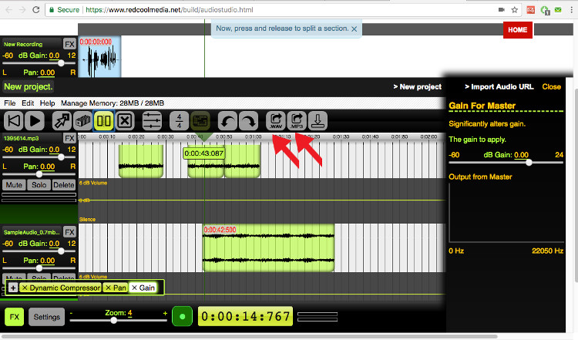Toggle the green FX button at bottom left
The height and width of the screenshot is (340, 578).
point(14,316)
